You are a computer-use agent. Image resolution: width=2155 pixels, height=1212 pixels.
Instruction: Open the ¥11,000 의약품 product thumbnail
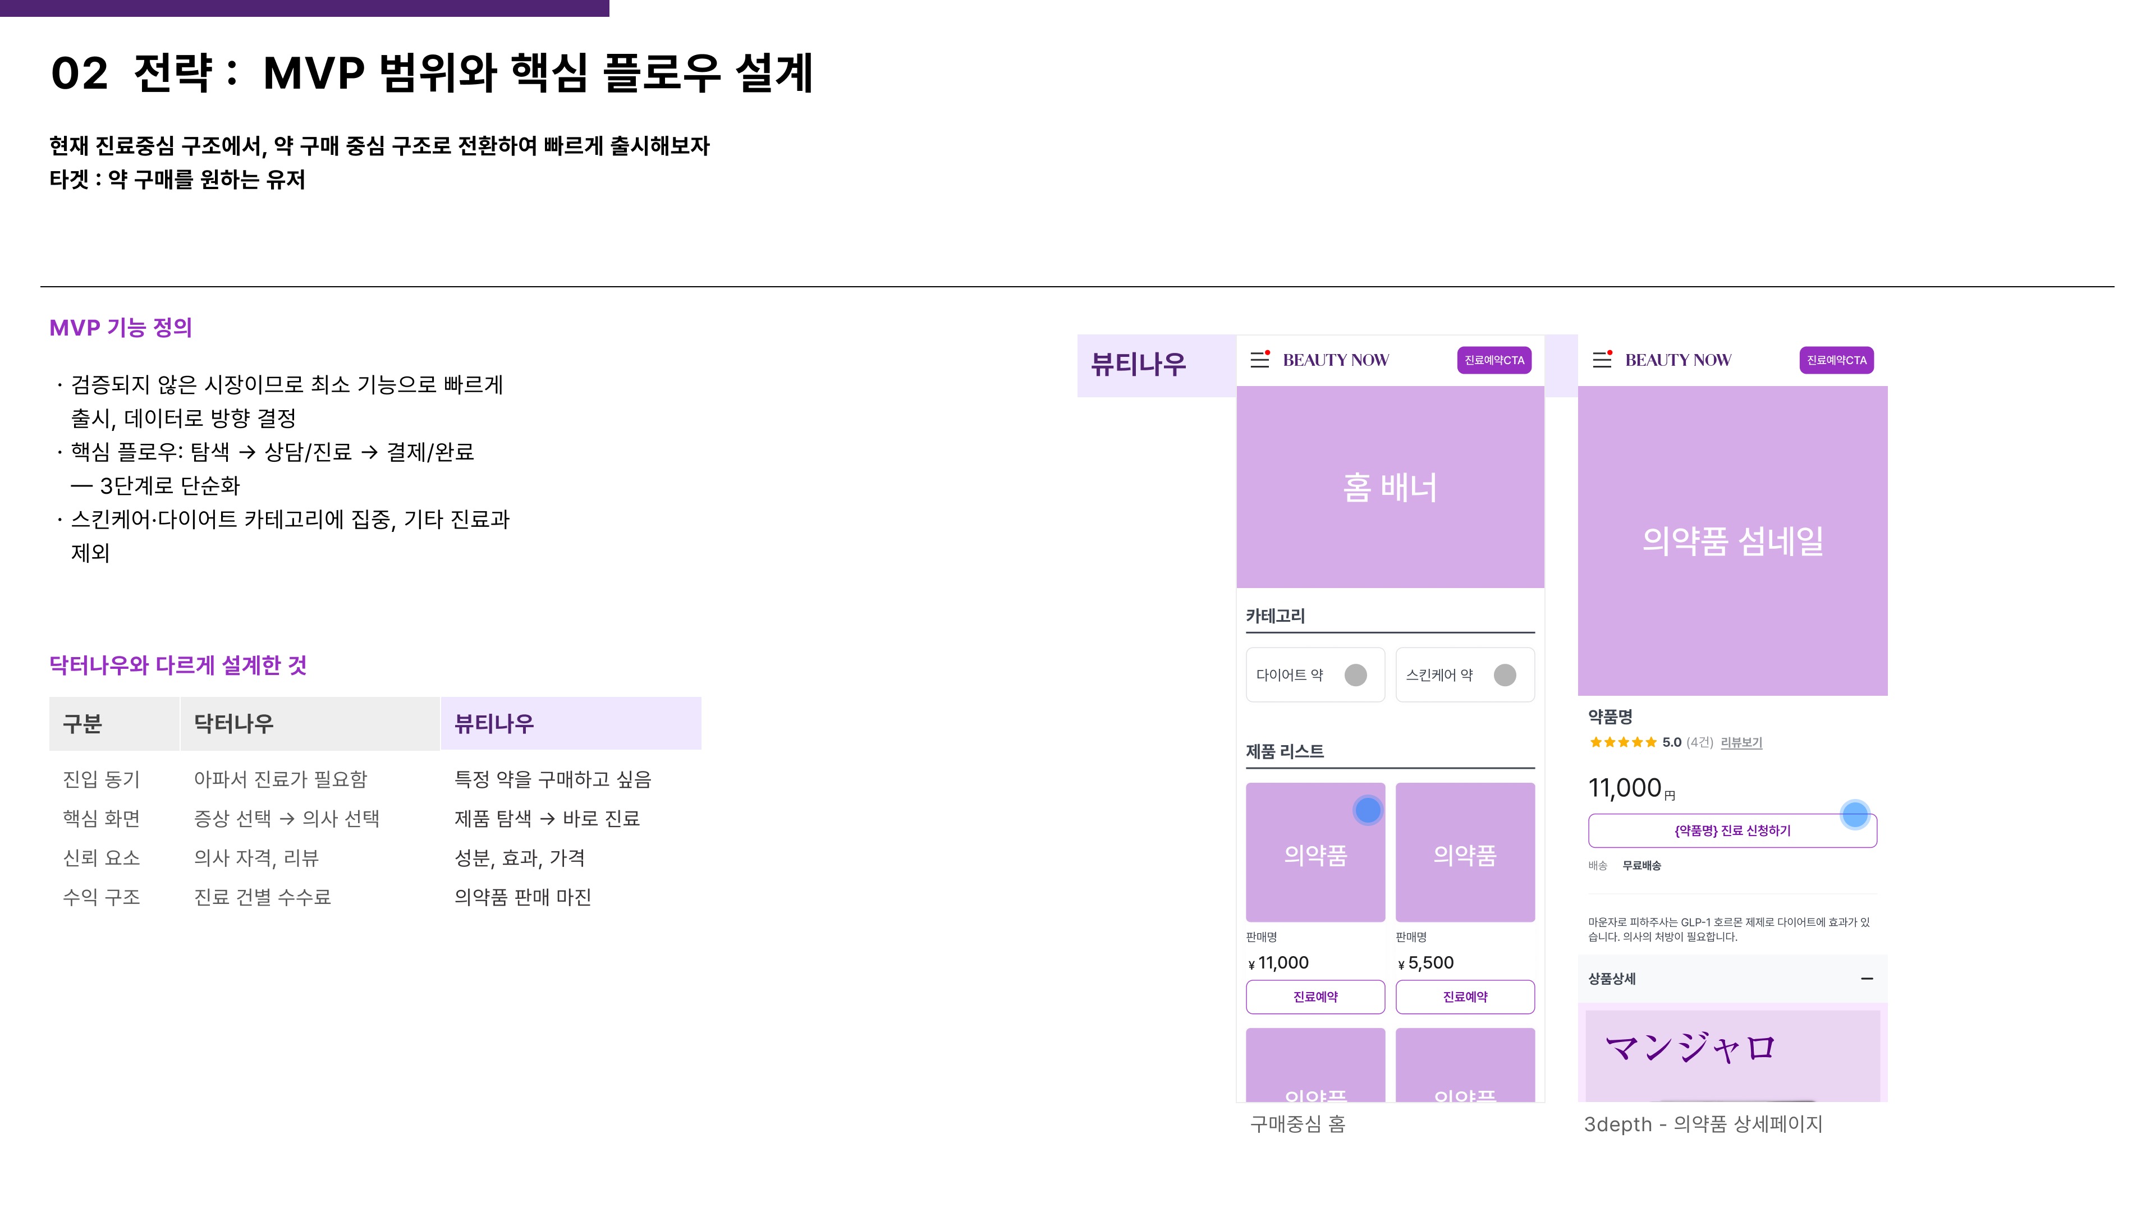1315,852
